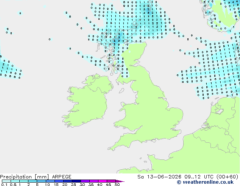Click the 0.1–0.5 mm palest legend swatch

6,181
